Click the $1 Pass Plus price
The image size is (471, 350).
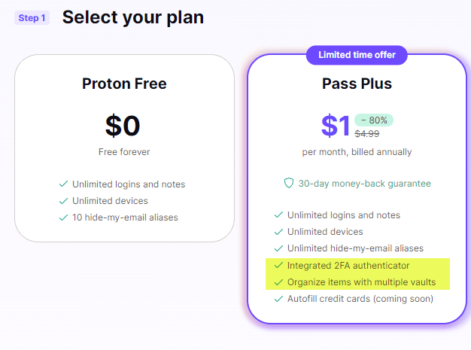(336, 126)
